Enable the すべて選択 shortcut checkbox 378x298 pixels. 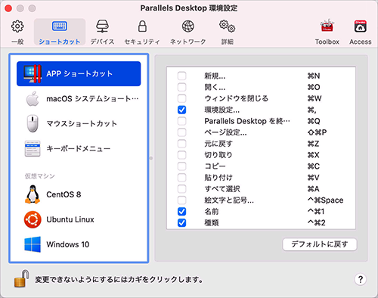(x=181, y=188)
